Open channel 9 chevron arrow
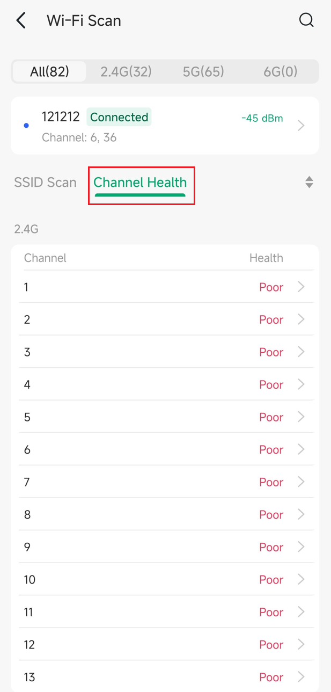This screenshot has height=692, width=331. [x=301, y=547]
